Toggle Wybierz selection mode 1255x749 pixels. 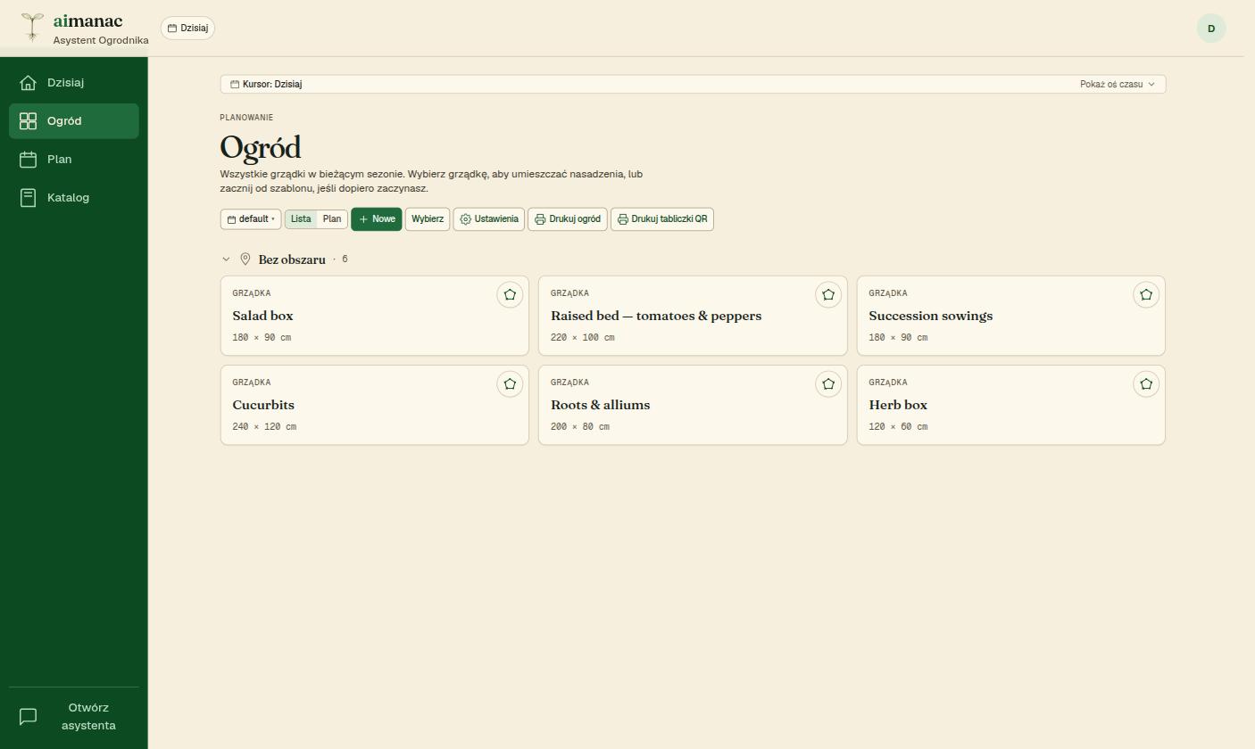click(x=428, y=219)
